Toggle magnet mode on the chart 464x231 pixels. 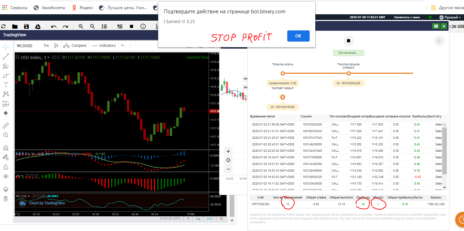click(x=6, y=148)
